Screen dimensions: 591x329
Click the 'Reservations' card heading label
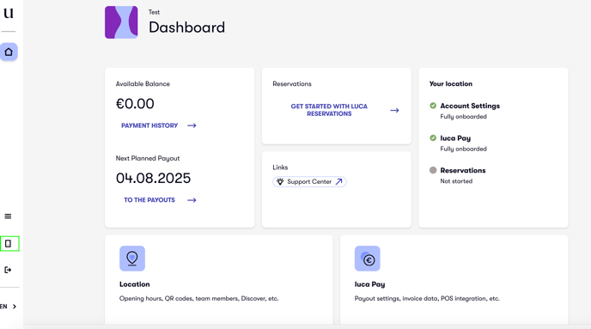coord(292,83)
